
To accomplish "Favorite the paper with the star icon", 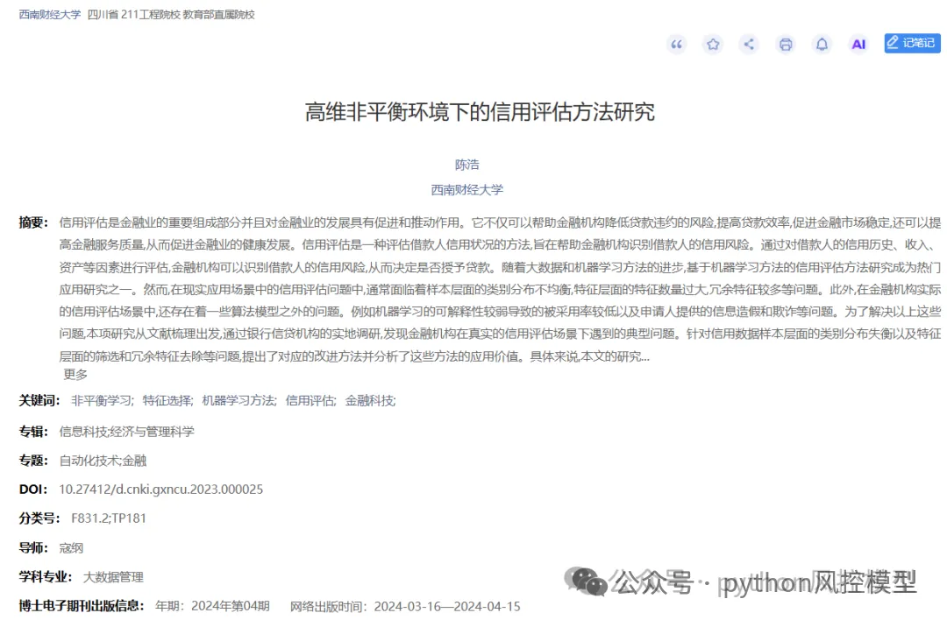I will (x=713, y=44).
